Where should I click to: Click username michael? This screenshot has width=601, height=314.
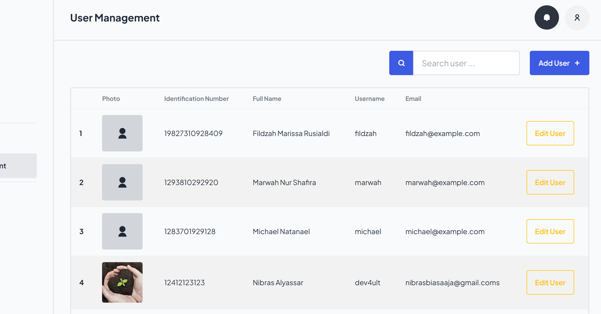click(x=368, y=232)
